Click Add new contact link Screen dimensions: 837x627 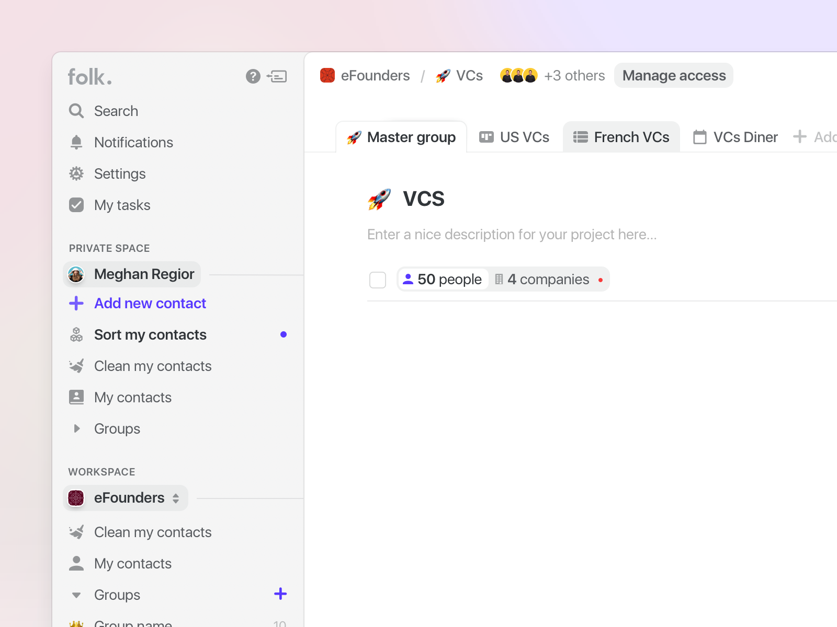[x=150, y=303]
